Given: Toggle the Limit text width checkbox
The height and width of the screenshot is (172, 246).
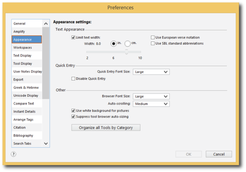Looking at the screenshot, I should 73,37.
